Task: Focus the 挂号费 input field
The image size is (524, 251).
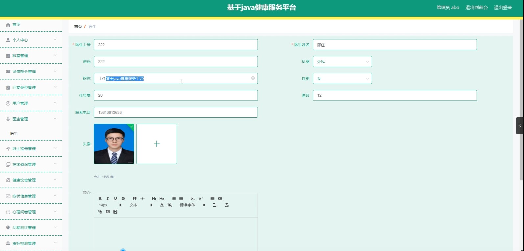Action: click(176, 95)
